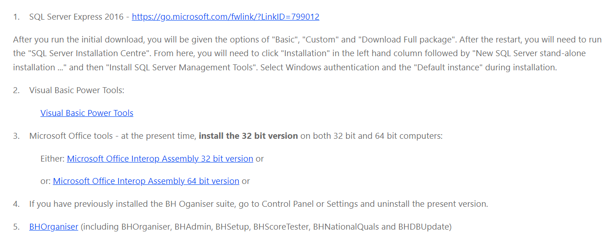Image resolution: width=603 pixels, height=236 pixels.
Task: Open the go.microsoft.com SQL Server download link
Action: [x=225, y=17]
